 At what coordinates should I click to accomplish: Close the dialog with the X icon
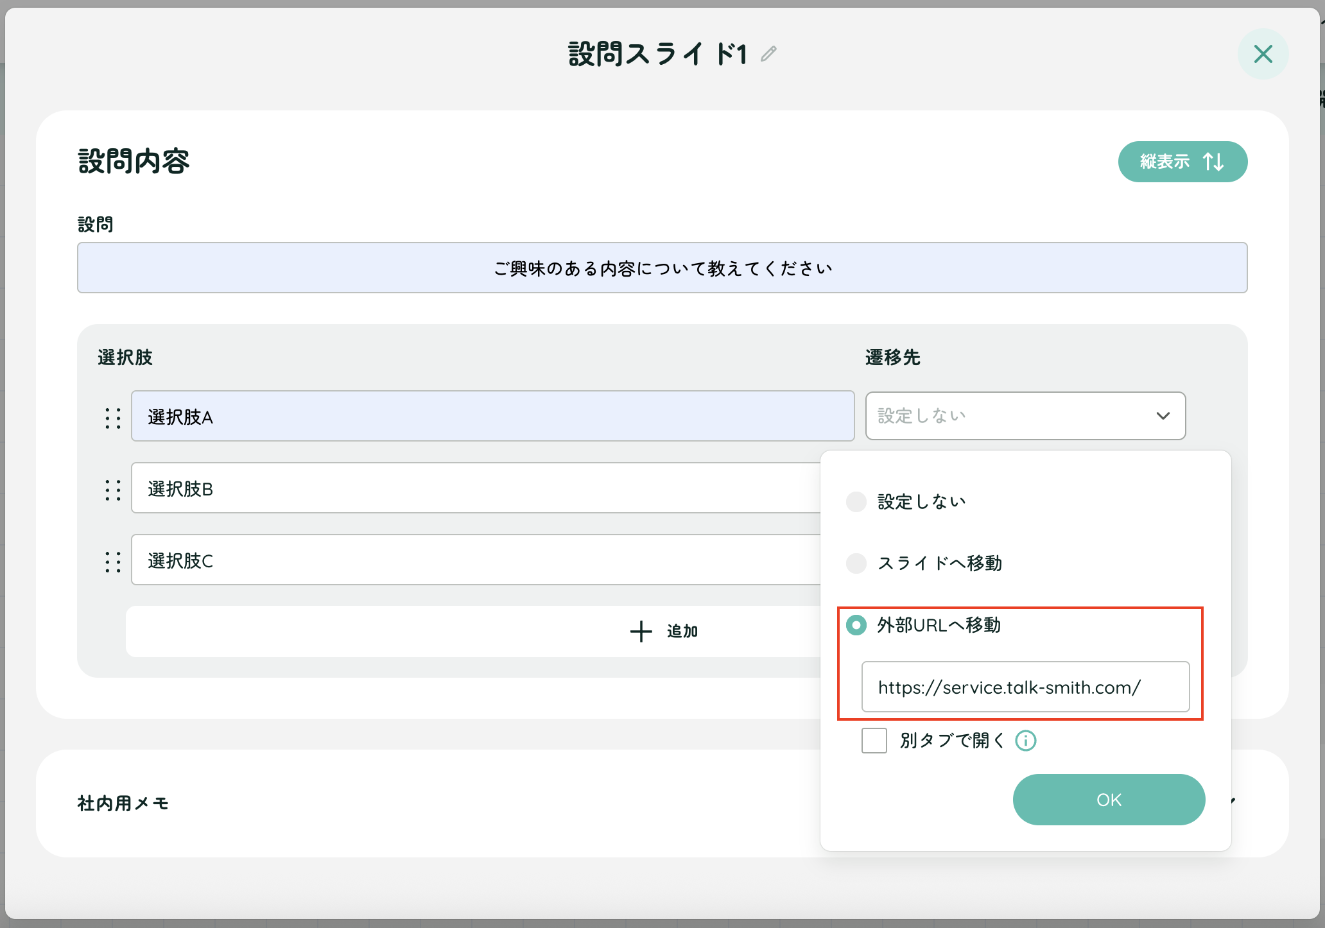click(1263, 54)
